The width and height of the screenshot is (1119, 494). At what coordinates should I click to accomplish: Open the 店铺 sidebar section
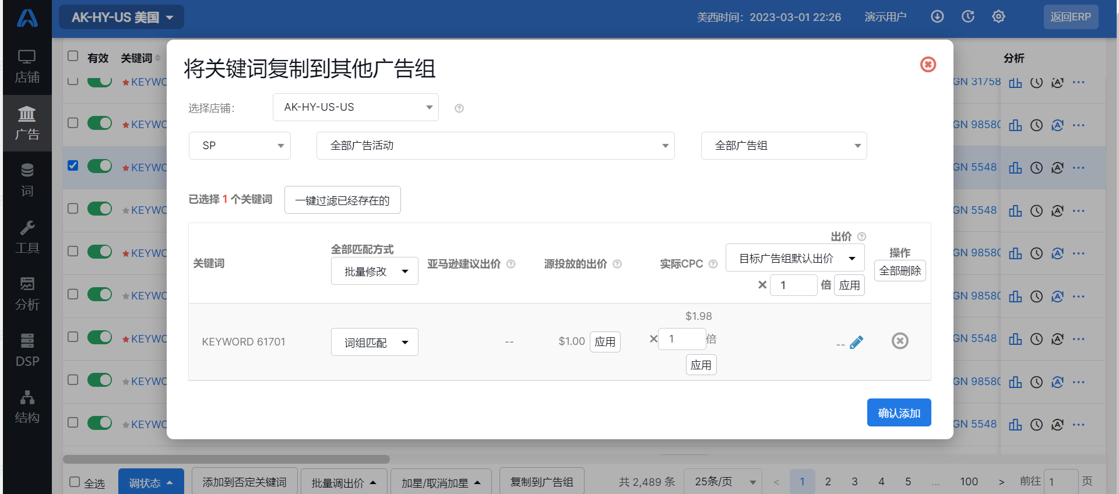27,67
